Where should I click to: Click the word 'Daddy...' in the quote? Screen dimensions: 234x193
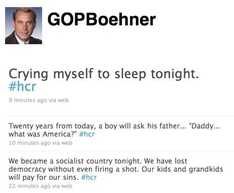tap(204, 126)
